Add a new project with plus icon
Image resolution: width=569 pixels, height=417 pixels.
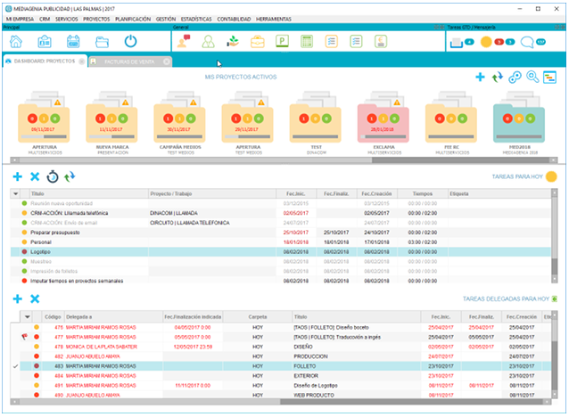click(480, 77)
